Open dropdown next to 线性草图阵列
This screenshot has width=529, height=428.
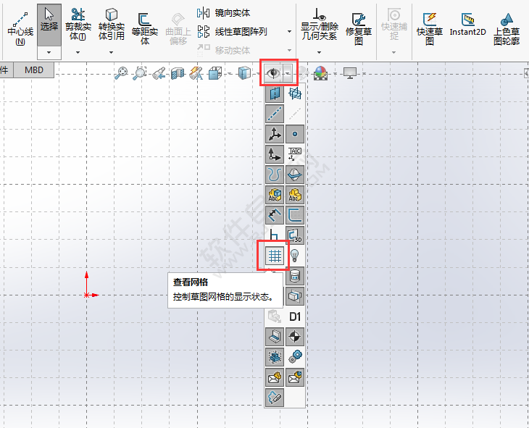pos(289,32)
